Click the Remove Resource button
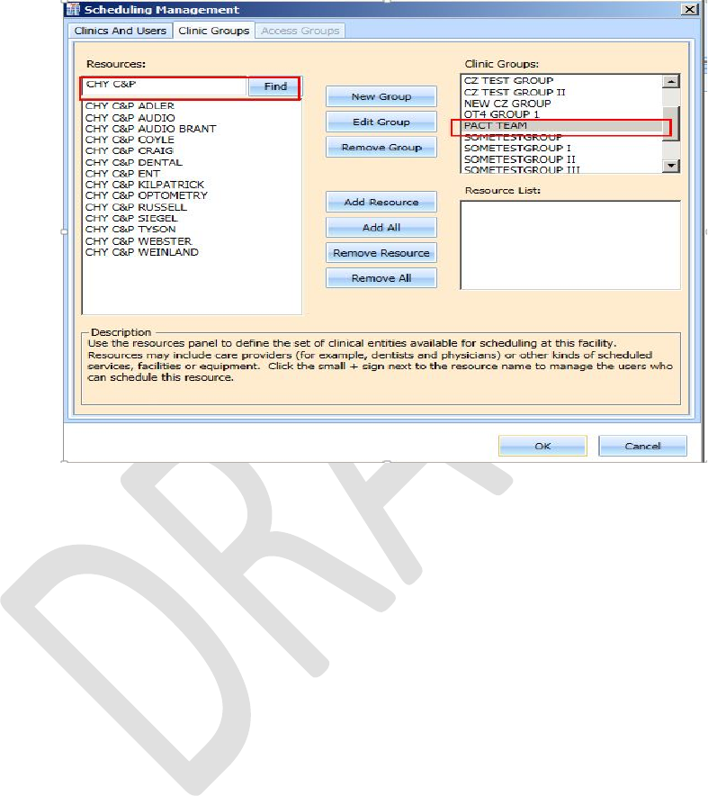Image resolution: width=708 pixels, height=796 pixels. 381,253
